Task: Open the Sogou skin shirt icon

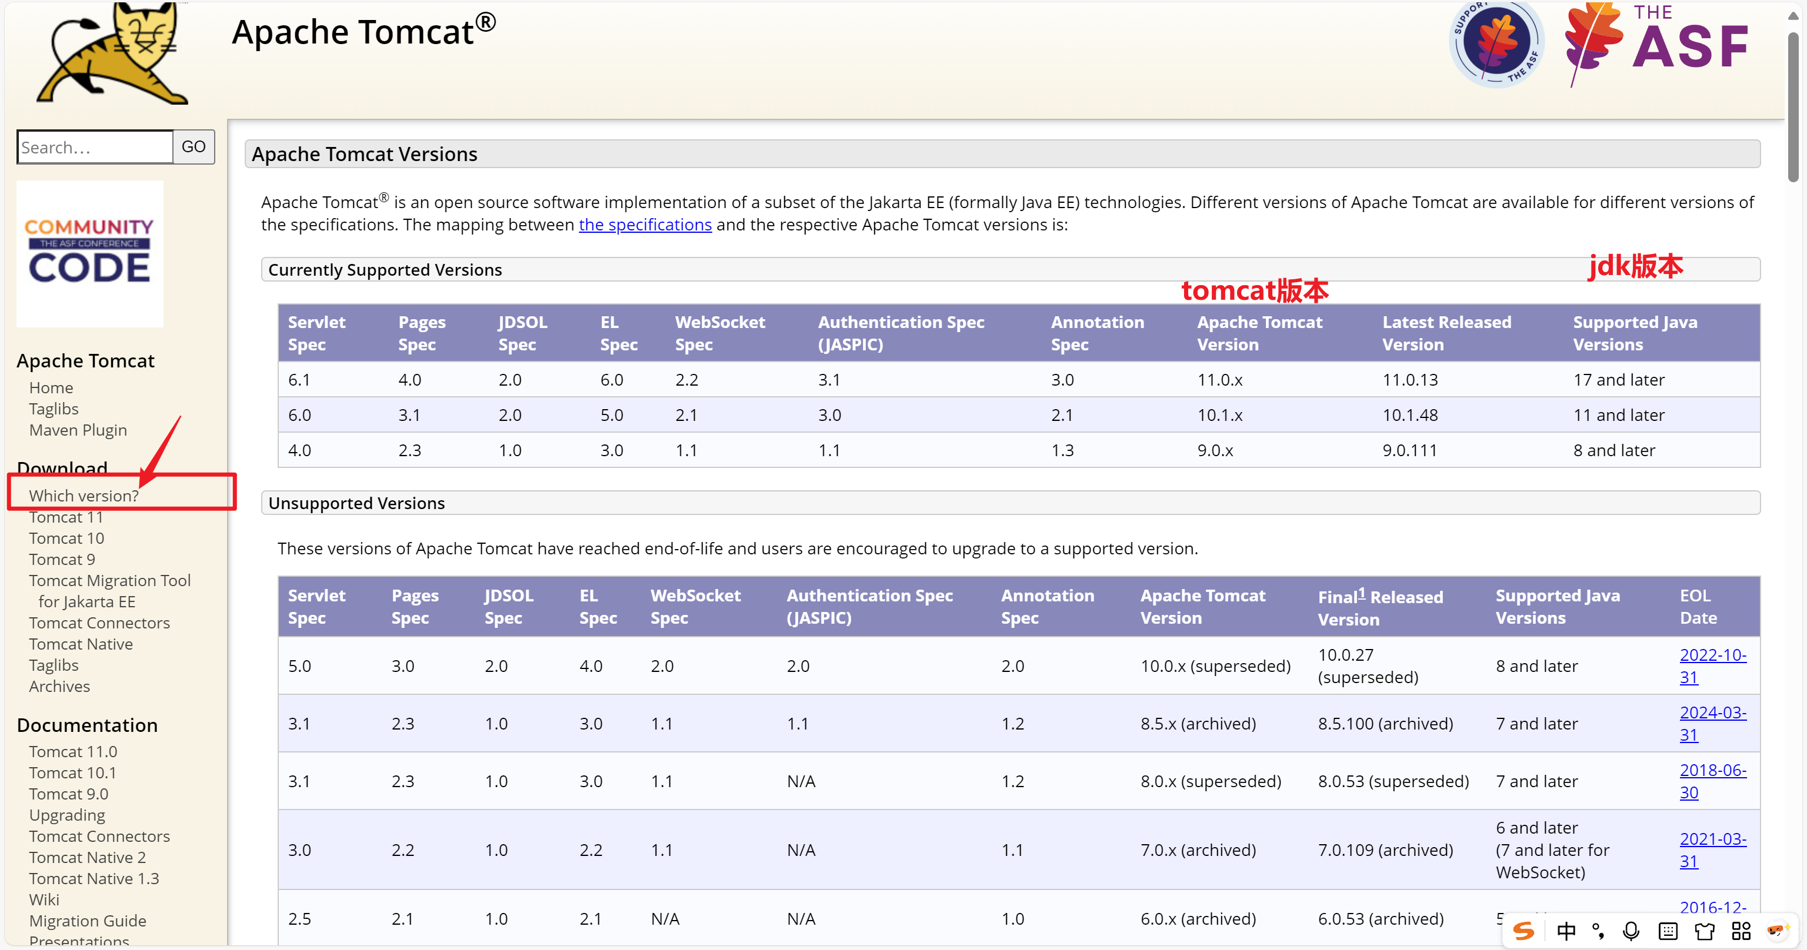Action: click(1704, 931)
